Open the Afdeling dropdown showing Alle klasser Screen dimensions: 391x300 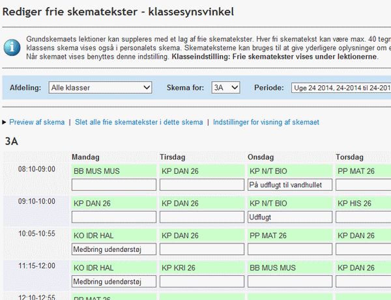(x=100, y=87)
